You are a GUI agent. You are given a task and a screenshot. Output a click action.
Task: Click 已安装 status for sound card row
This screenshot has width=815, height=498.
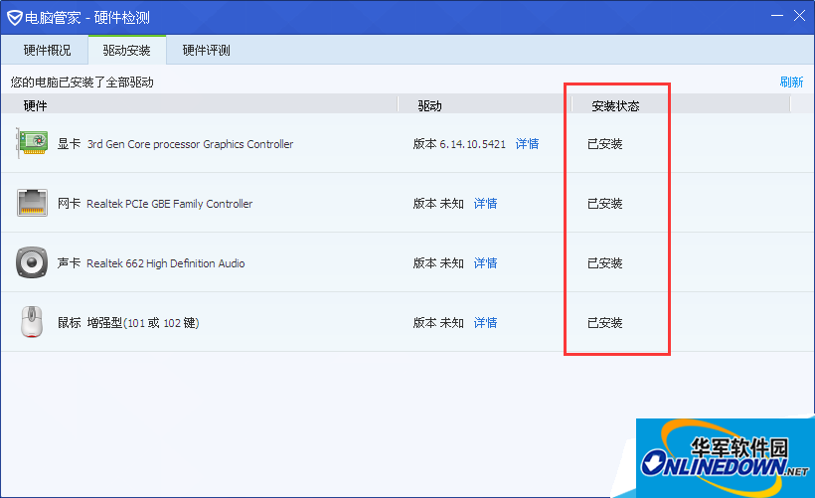coord(605,263)
